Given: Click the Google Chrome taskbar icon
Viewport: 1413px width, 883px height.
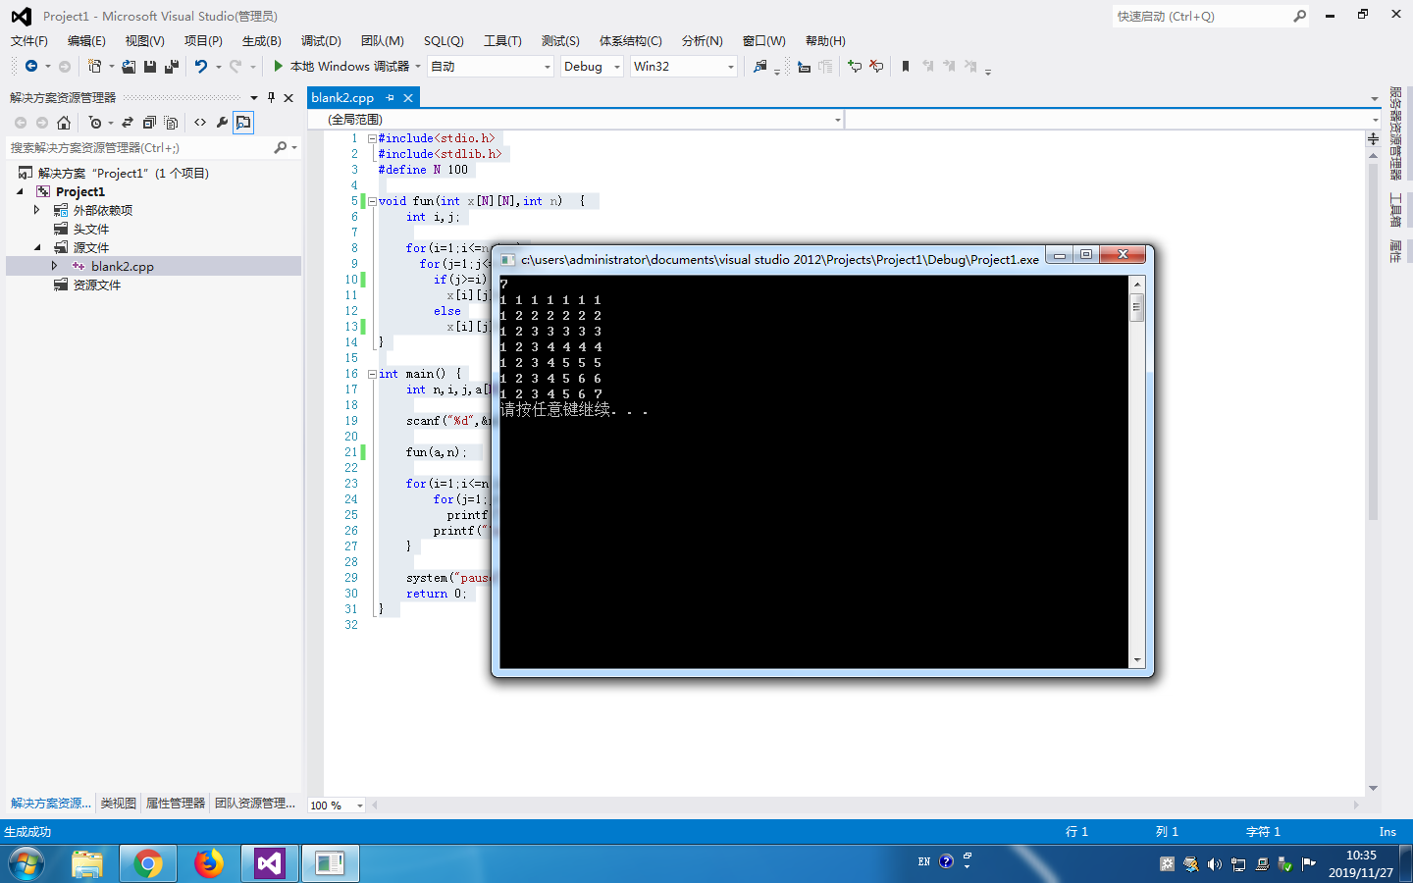Looking at the screenshot, I should point(148,863).
